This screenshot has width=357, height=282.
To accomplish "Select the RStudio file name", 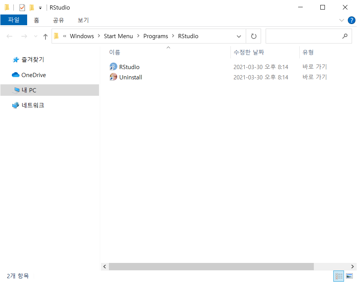I will point(129,67).
